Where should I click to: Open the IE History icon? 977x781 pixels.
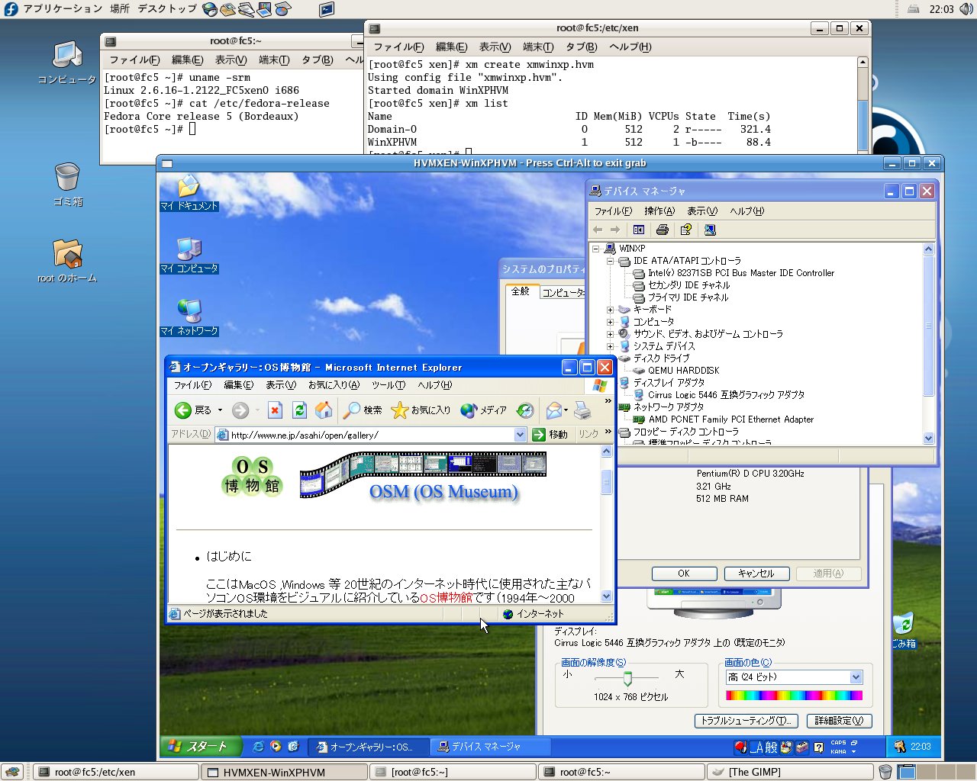525,410
